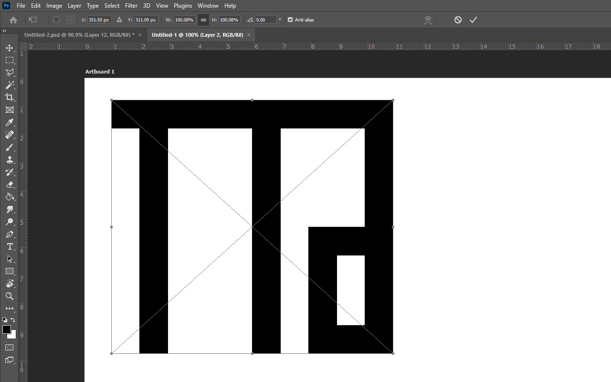This screenshot has height=382, width=611.
Task: Select the Path Selection tool
Action: (x=10, y=259)
